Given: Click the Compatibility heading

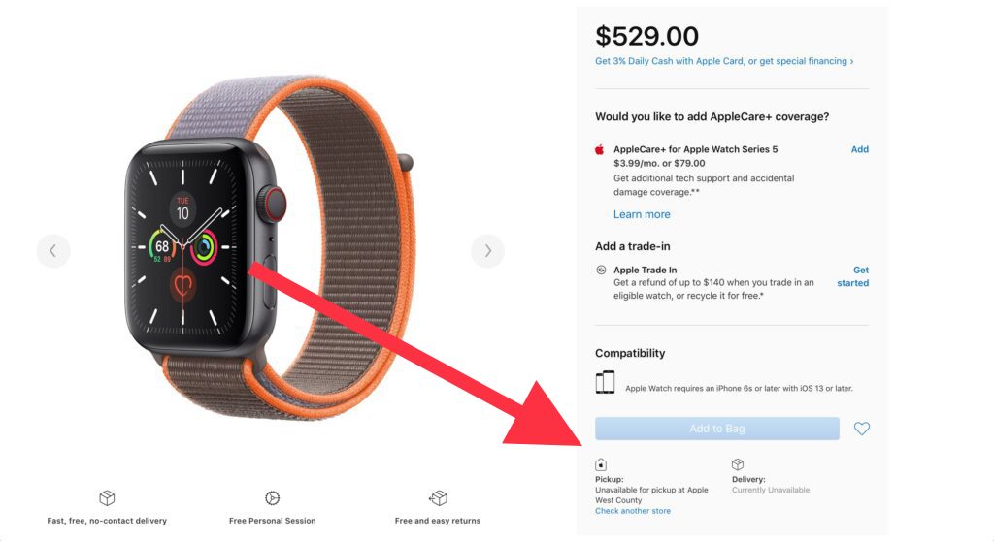Looking at the screenshot, I should [630, 353].
